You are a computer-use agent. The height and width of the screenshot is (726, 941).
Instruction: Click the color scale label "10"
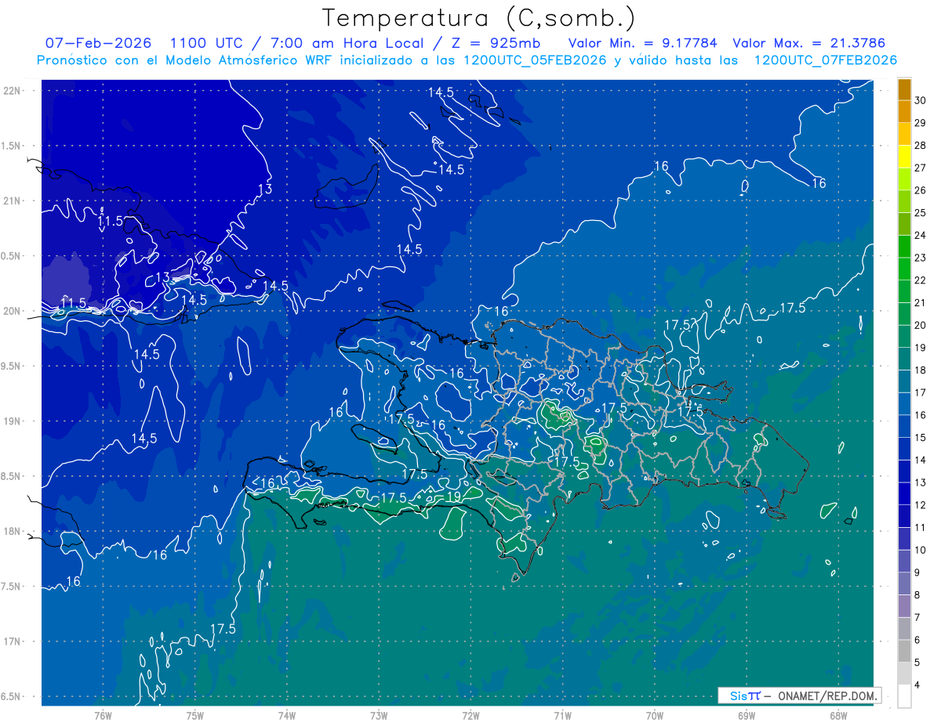tap(921, 551)
